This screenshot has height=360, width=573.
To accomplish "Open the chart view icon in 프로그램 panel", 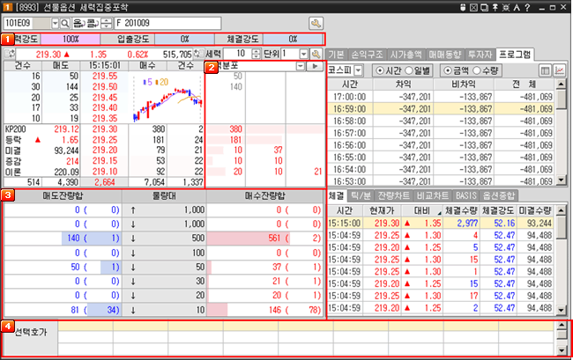I will tap(560, 70).
